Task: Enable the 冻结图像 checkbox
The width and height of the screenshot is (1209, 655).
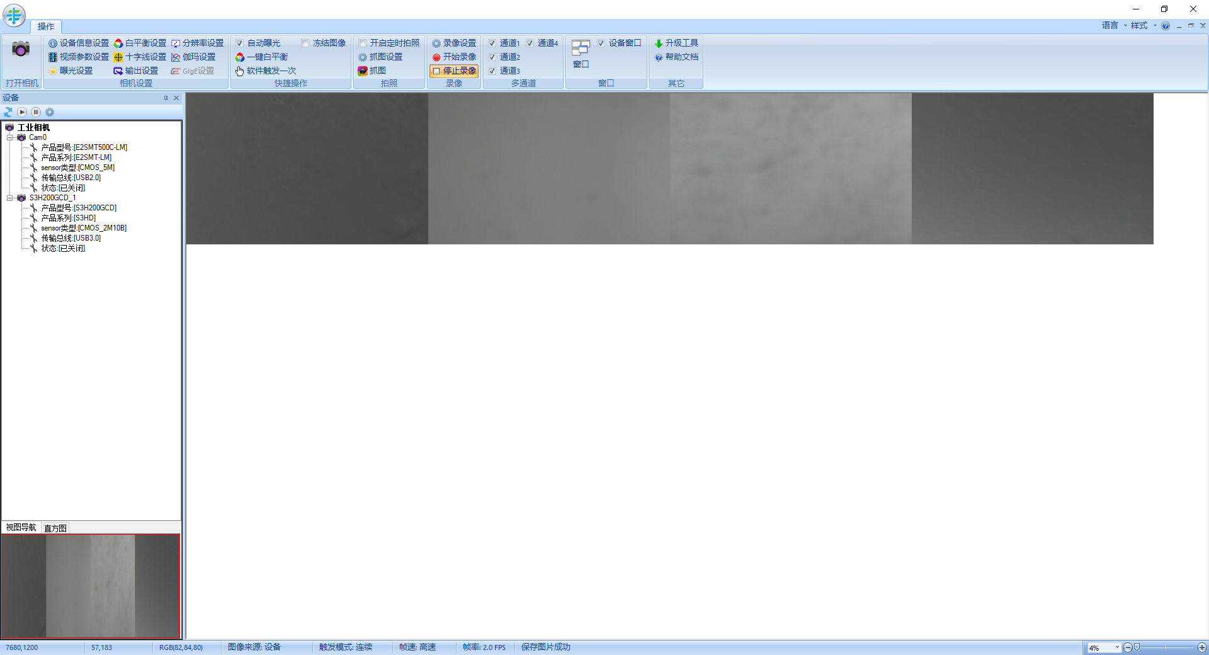Action: (x=304, y=43)
